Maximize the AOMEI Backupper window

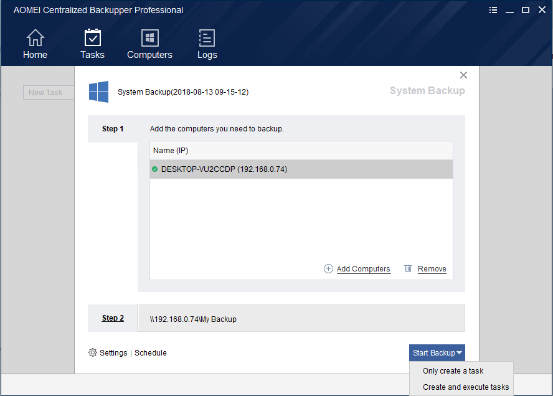click(x=526, y=10)
